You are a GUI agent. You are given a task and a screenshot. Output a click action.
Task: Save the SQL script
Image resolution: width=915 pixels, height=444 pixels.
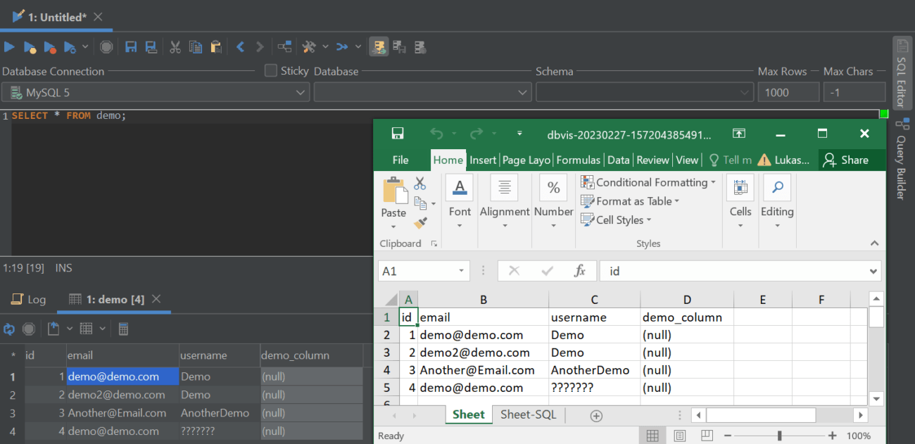(131, 46)
